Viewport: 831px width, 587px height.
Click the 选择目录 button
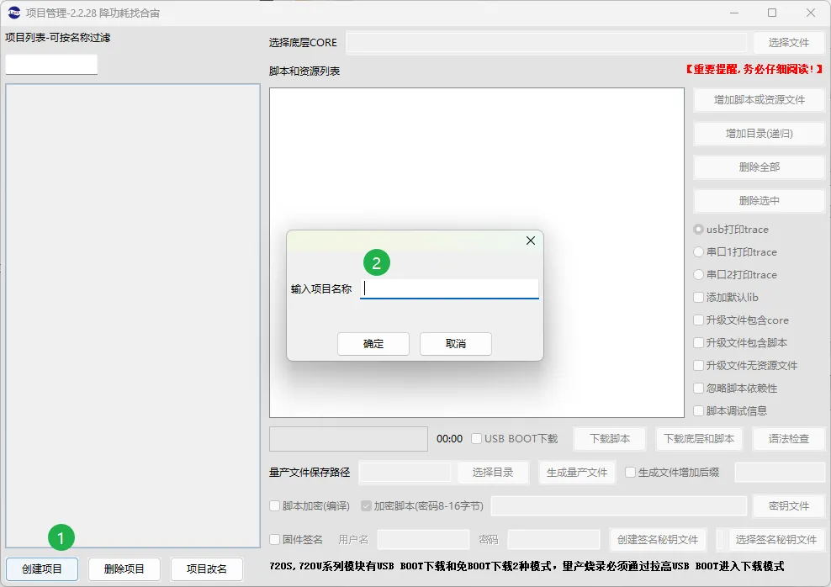[493, 472]
